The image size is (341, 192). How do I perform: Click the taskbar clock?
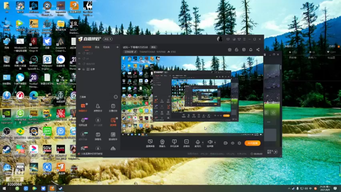click(325, 188)
